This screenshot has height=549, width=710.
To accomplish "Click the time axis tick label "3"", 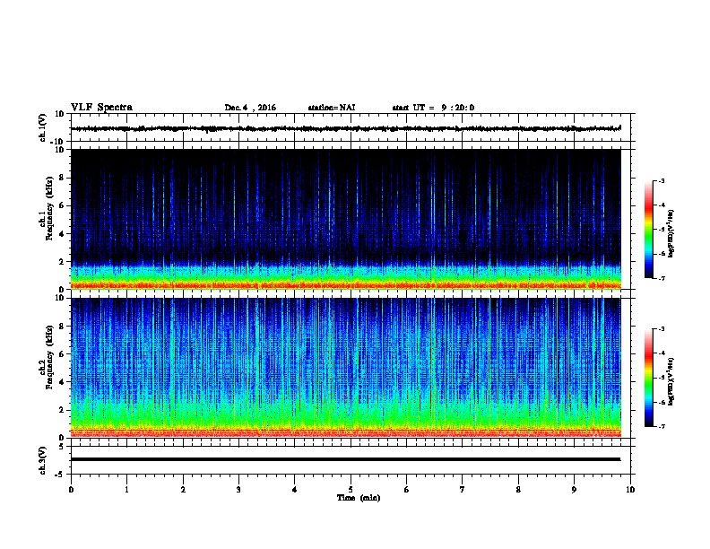I will click(238, 490).
